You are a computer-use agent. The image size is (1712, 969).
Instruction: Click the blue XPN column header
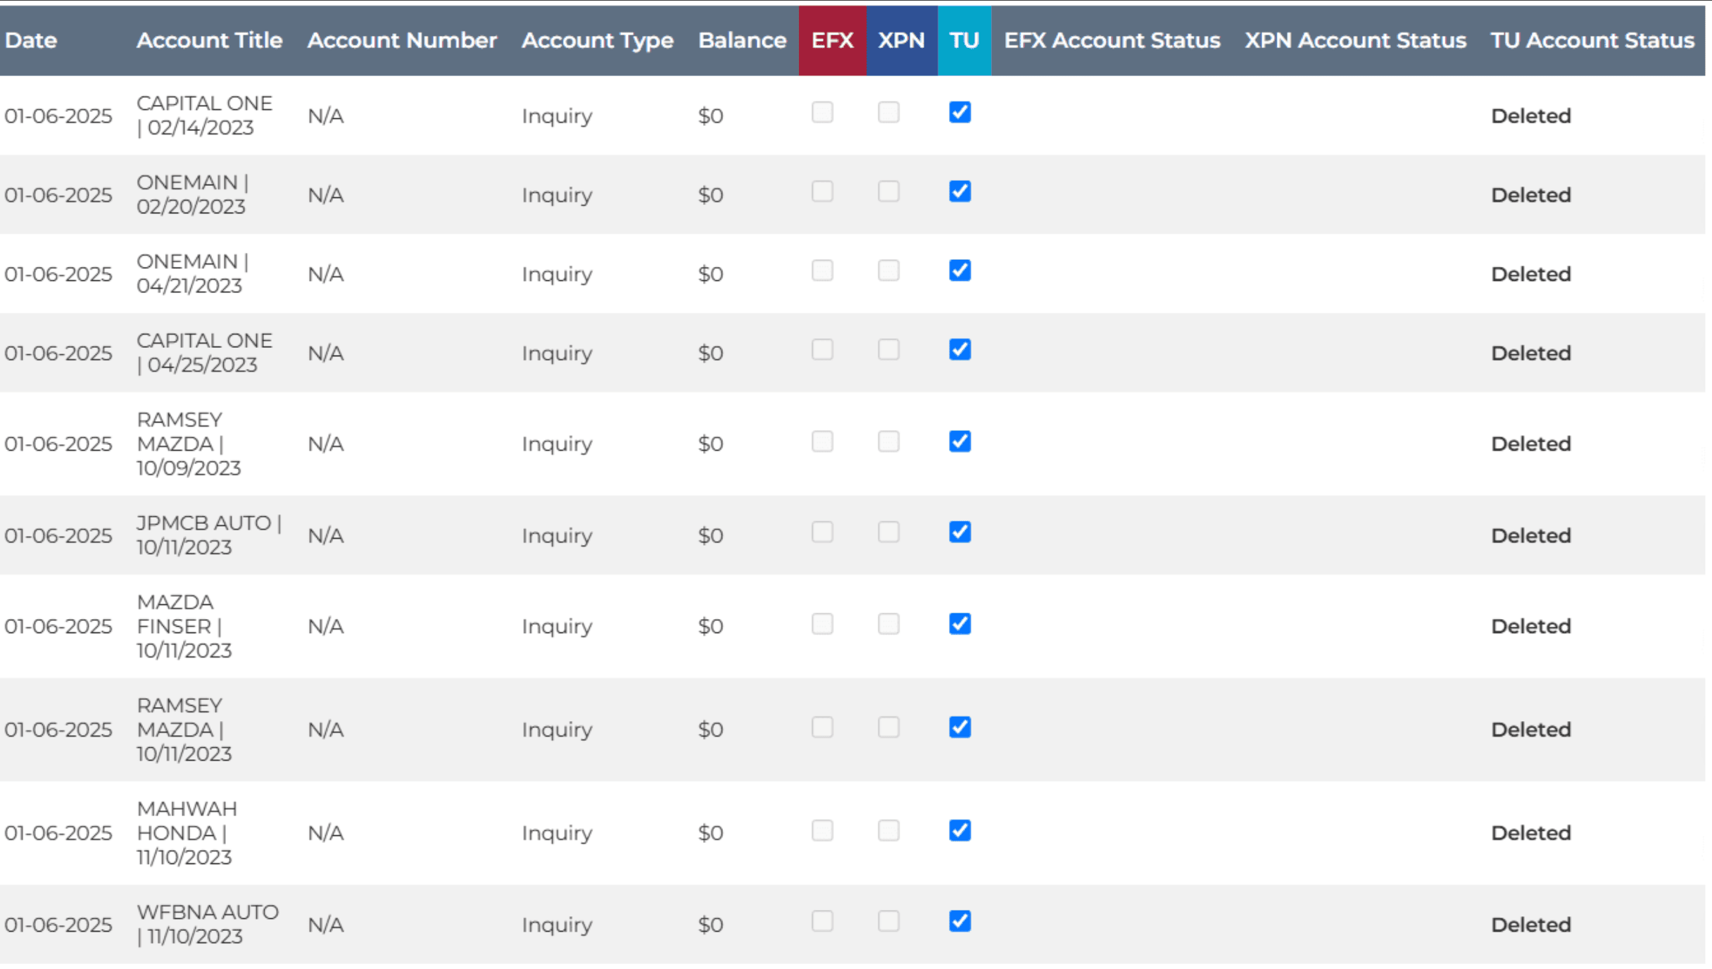pyautogui.click(x=902, y=40)
